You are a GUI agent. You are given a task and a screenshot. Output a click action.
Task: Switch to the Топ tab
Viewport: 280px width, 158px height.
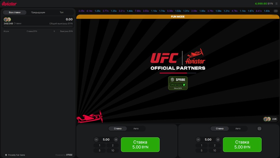[x=62, y=12]
